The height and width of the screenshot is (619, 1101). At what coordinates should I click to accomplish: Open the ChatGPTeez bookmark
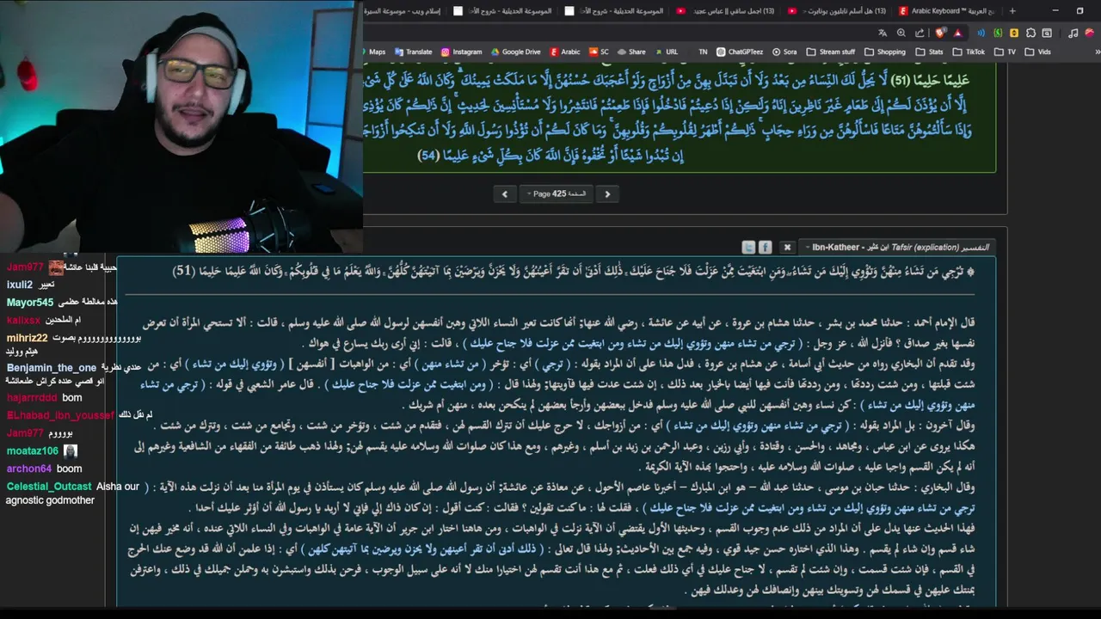click(740, 52)
